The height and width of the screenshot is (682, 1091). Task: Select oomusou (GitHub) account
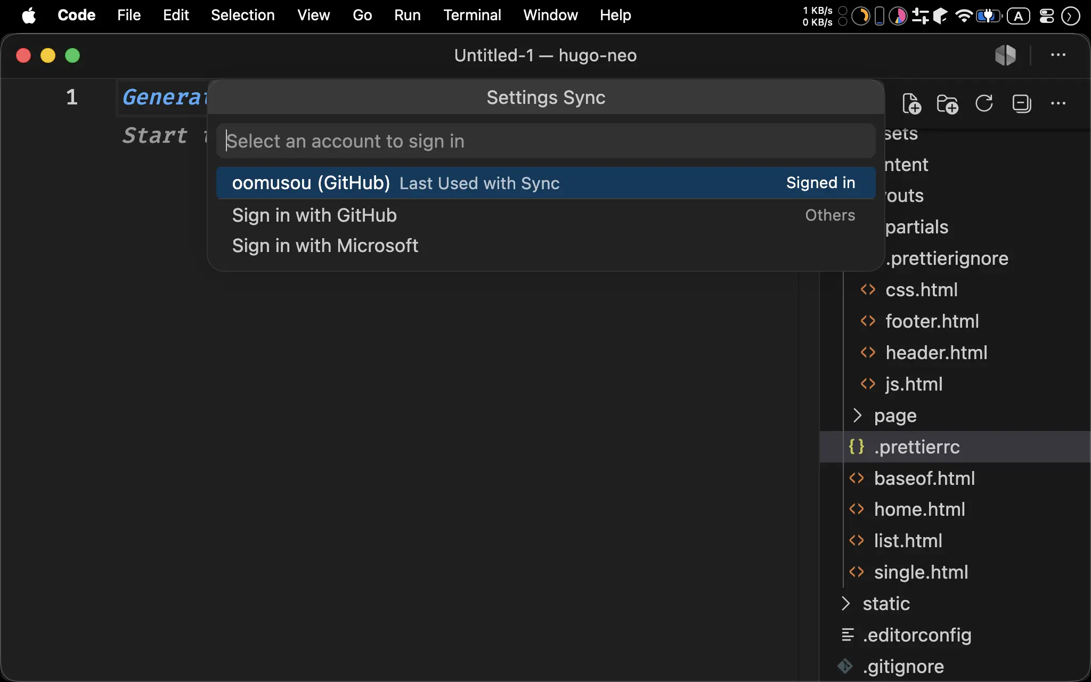[545, 183]
